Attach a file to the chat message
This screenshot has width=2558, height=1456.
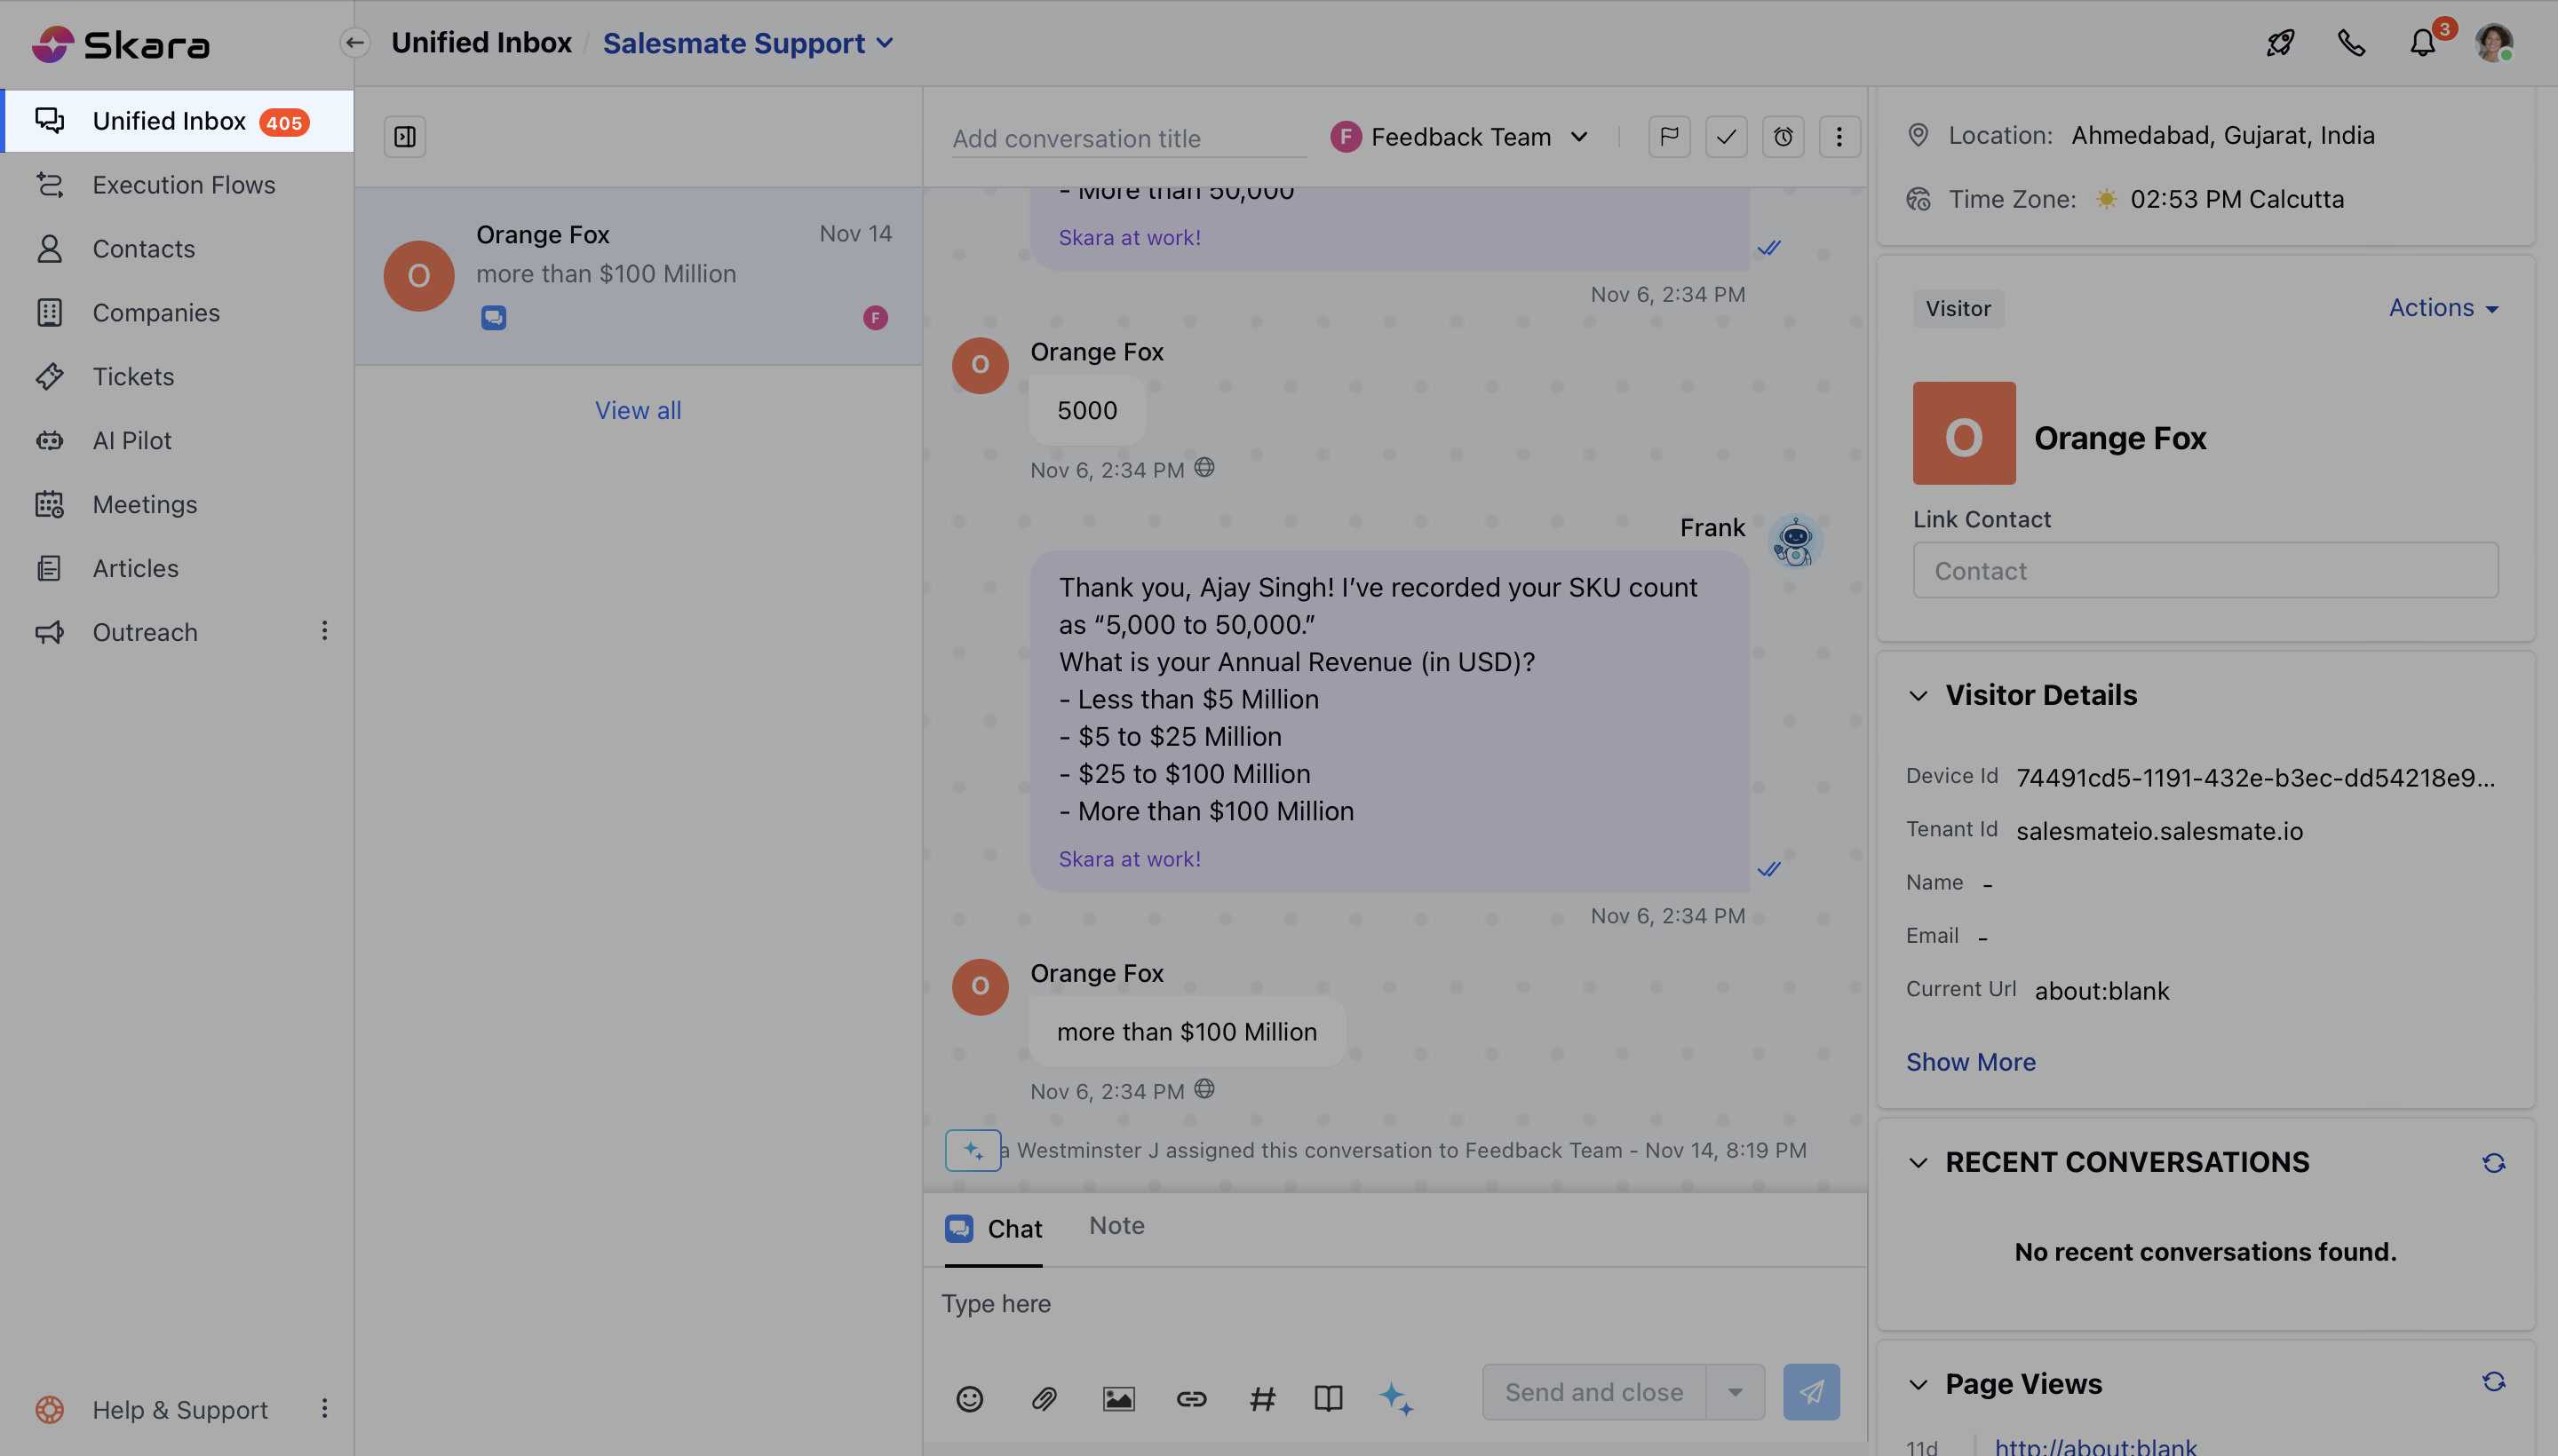1044,1398
